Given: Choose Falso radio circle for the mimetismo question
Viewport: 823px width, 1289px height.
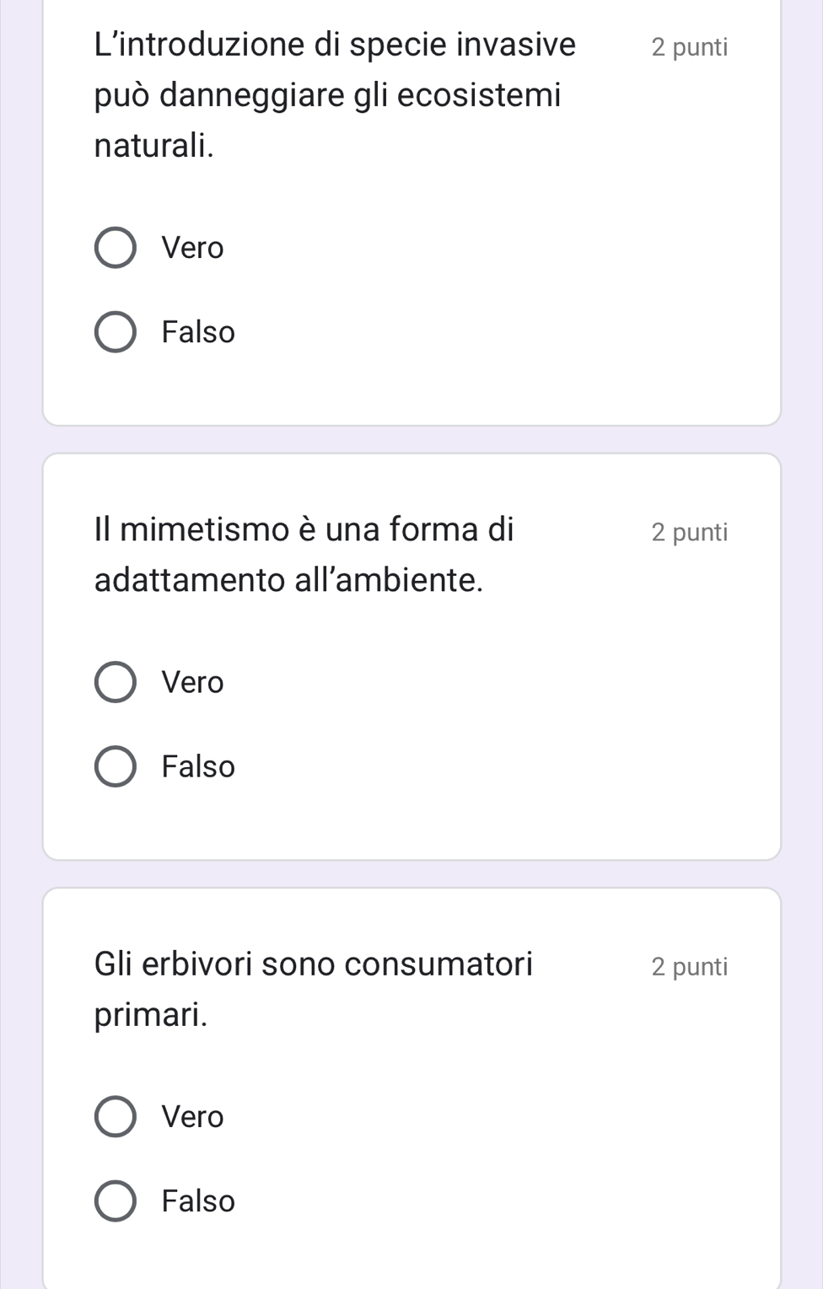Looking at the screenshot, I should (x=115, y=766).
